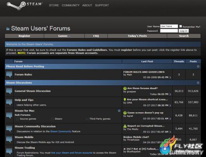Go to last post arrow for Steam Community Discussion
206x157 pixels.
pyautogui.click(x=170, y=132)
